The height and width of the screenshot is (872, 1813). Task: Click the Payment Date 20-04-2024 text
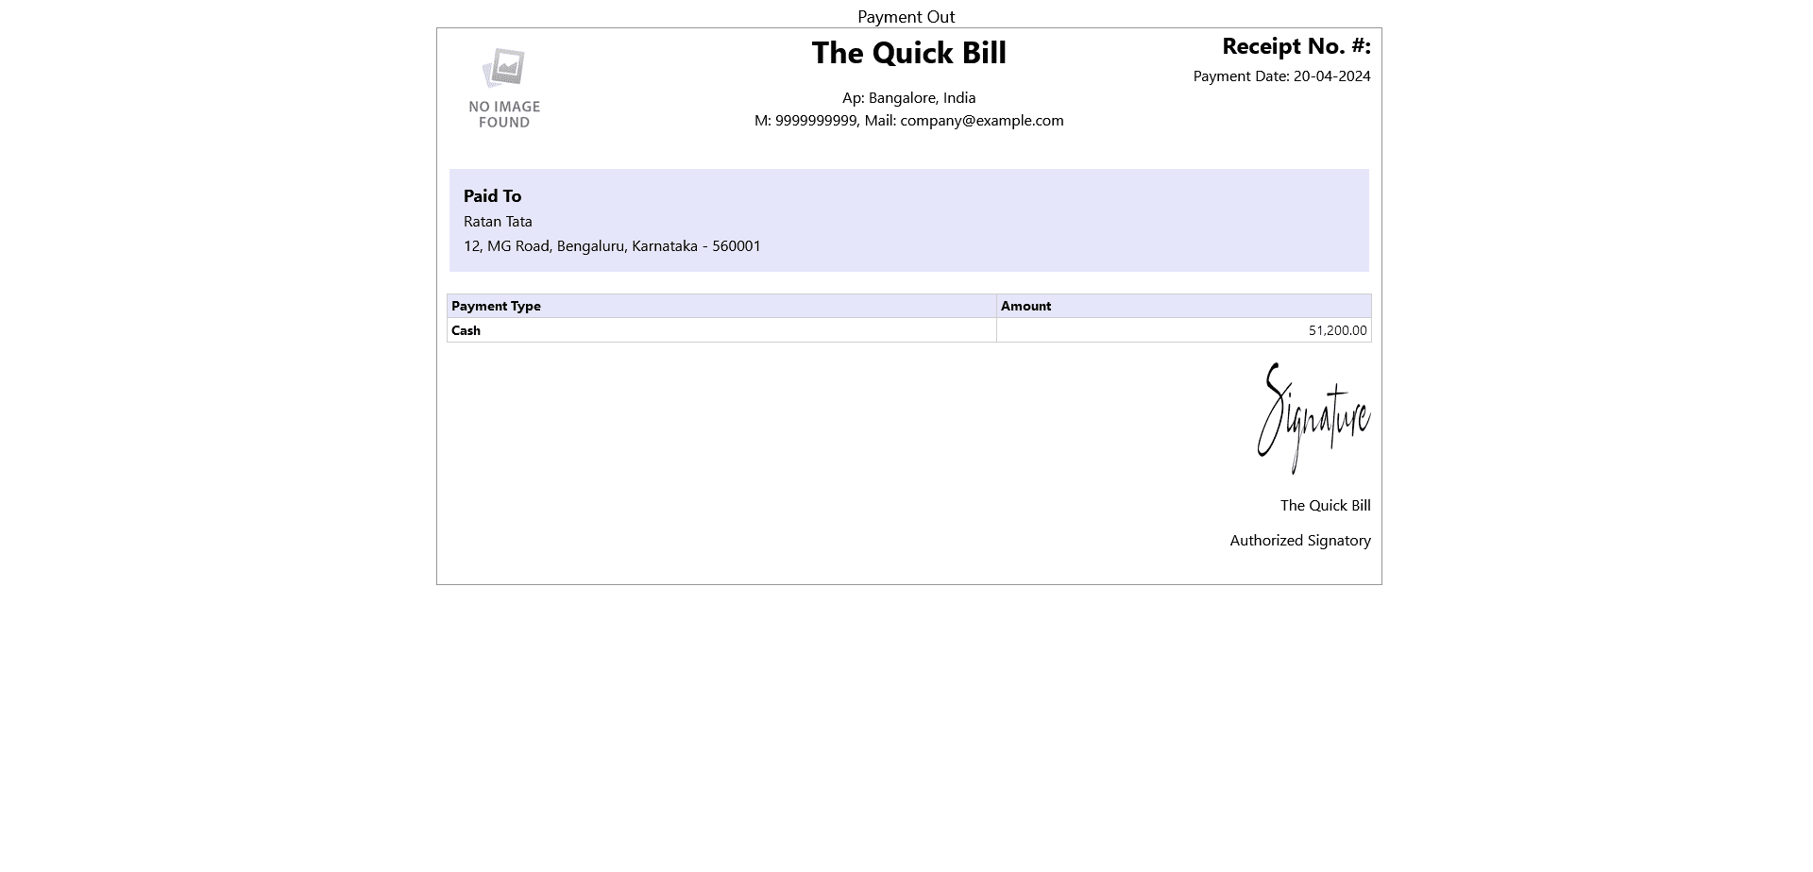click(1281, 76)
